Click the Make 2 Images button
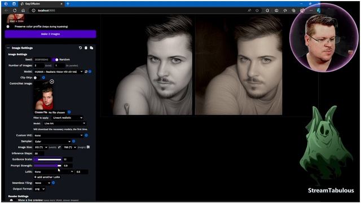Viewport: 361px width, 203px height. tap(50, 34)
